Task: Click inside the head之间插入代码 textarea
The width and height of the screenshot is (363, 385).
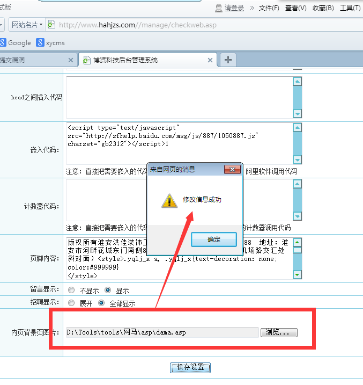Action: 180,98
